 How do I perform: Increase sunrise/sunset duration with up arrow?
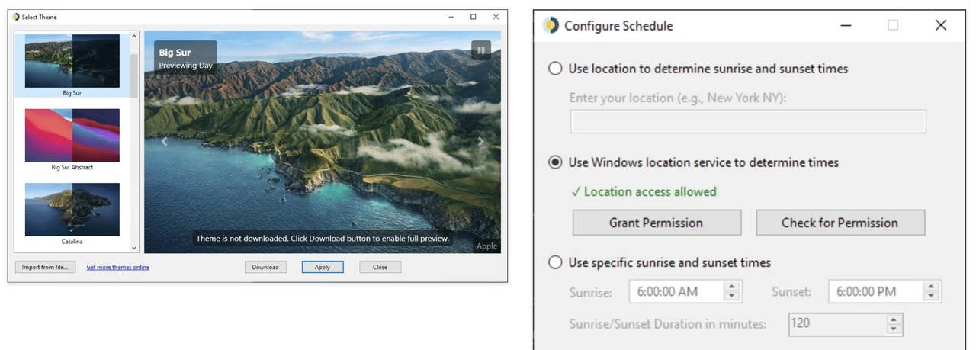894,318
